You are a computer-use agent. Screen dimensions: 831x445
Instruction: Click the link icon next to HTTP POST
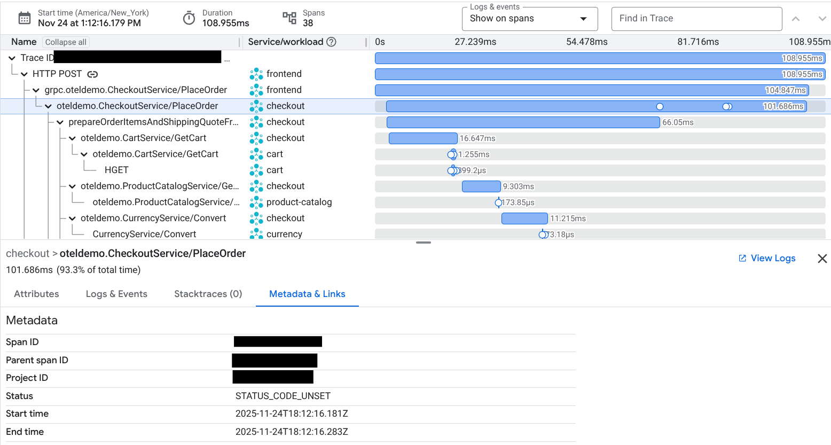(x=92, y=74)
